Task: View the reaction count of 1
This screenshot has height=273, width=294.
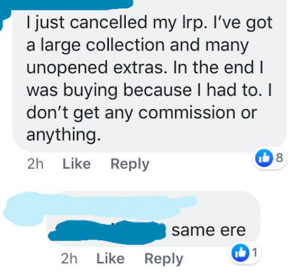Action: click(x=255, y=252)
